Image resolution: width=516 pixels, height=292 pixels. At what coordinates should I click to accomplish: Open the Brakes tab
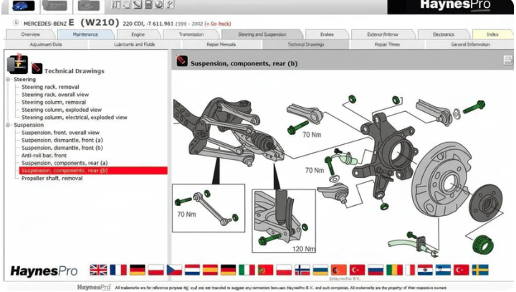tap(327, 34)
